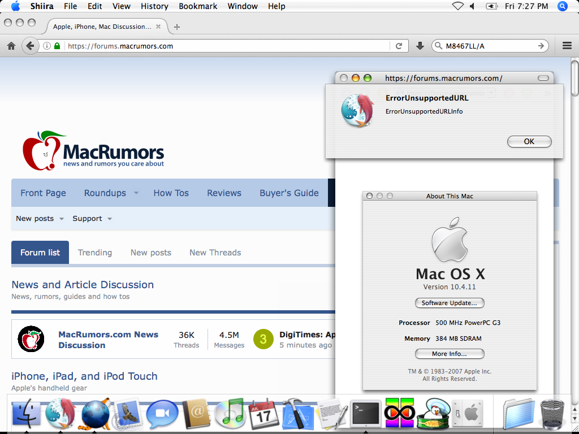Viewport: 579px width, 434px height.
Task: Open the blue folder in the Dock
Action: point(519,414)
